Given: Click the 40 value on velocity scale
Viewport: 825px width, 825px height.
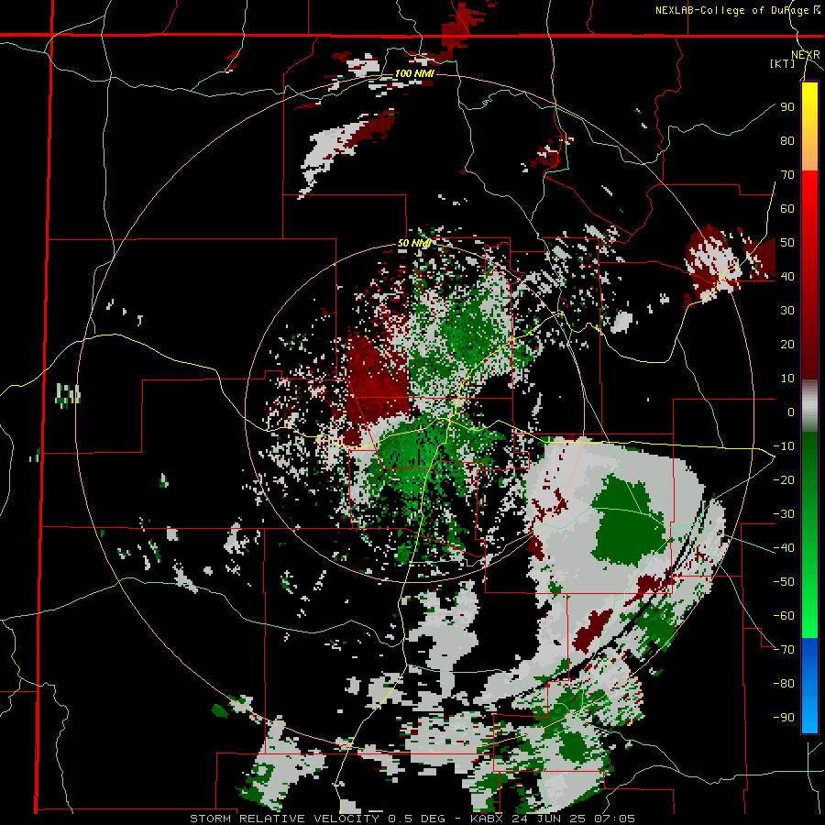Looking at the screenshot, I should pyautogui.click(x=787, y=276).
